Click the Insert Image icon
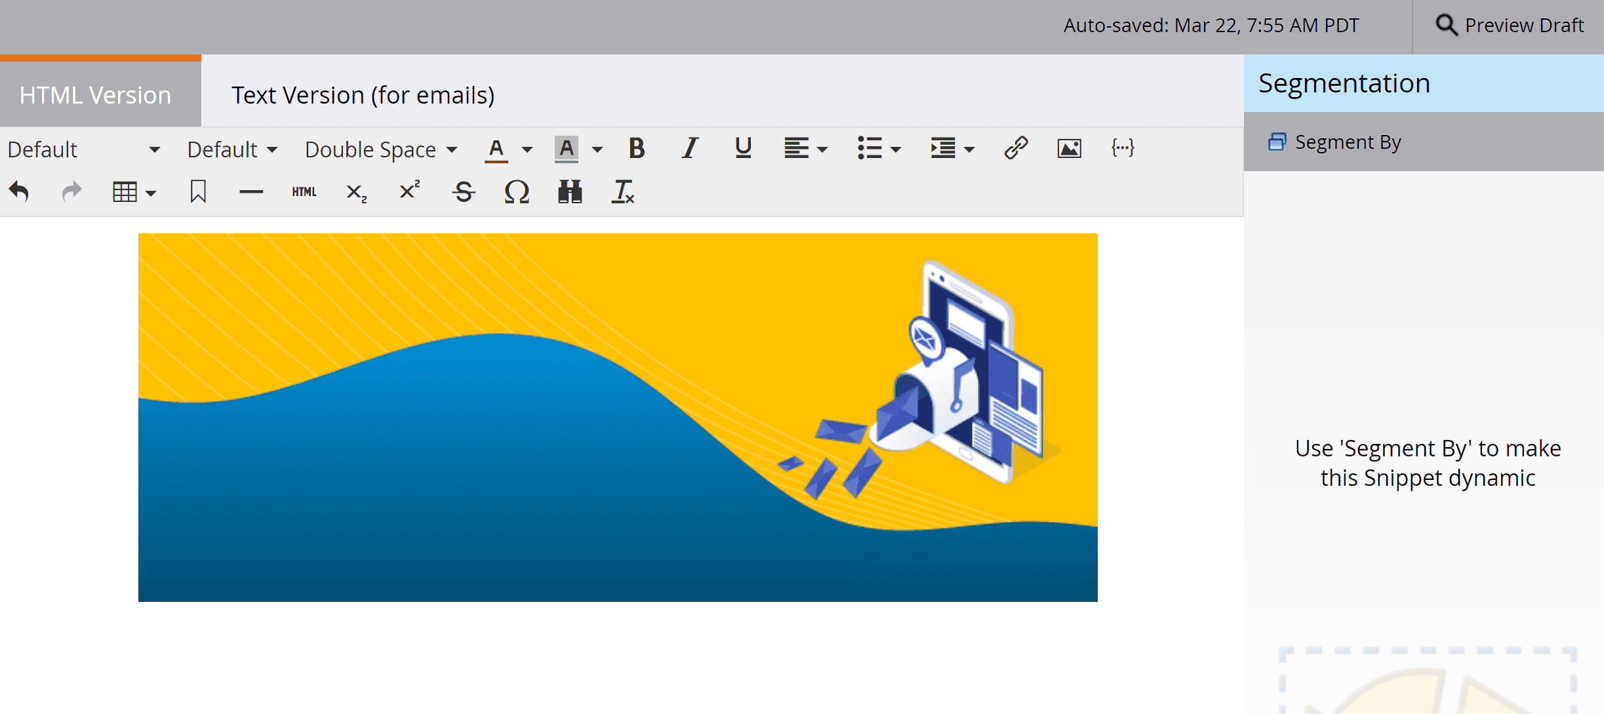This screenshot has height=714, width=1604. click(x=1069, y=149)
